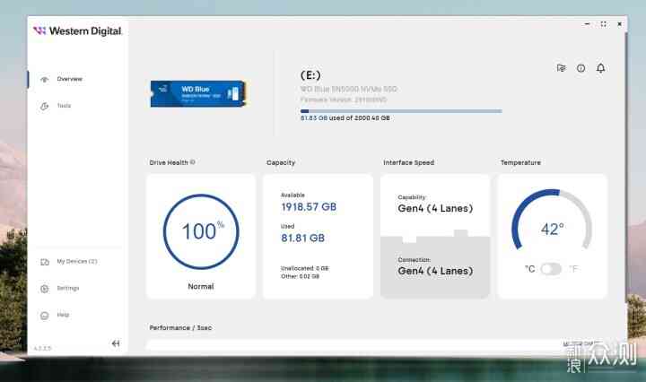The image size is (646, 382).
Task: Click the 42° temperature gauge
Action: click(x=552, y=222)
